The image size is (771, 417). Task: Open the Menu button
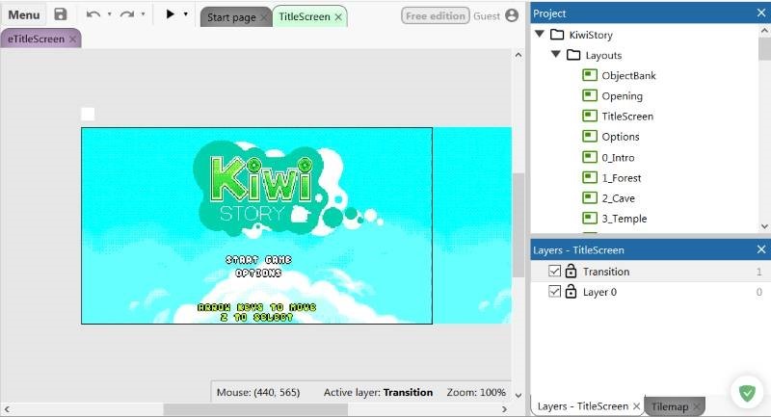pyautogui.click(x=24, y=14)
